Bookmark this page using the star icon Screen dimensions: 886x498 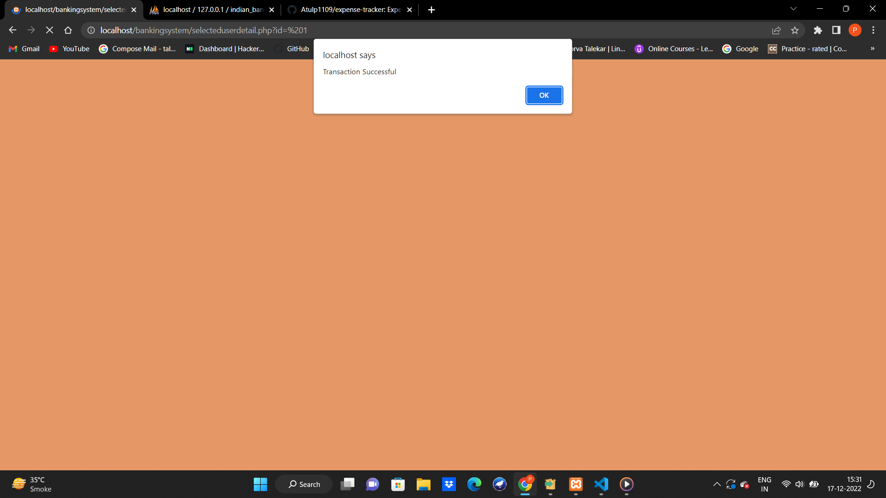(795, 30)
